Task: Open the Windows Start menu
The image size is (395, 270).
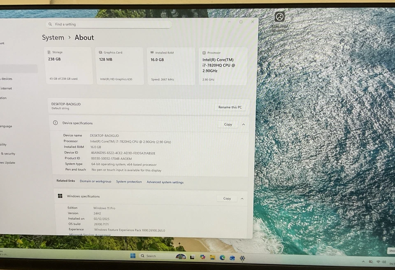Action: tap(133, 256)
